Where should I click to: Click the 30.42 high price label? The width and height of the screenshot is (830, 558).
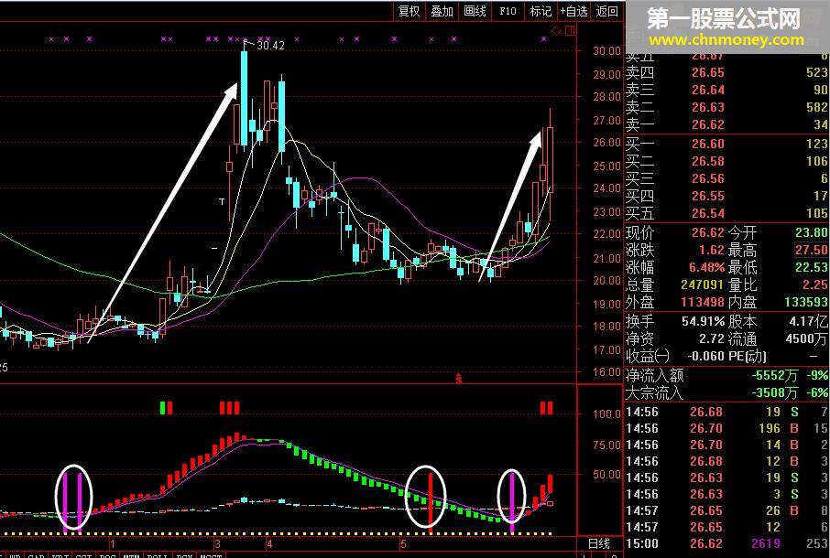click(270, 46)
